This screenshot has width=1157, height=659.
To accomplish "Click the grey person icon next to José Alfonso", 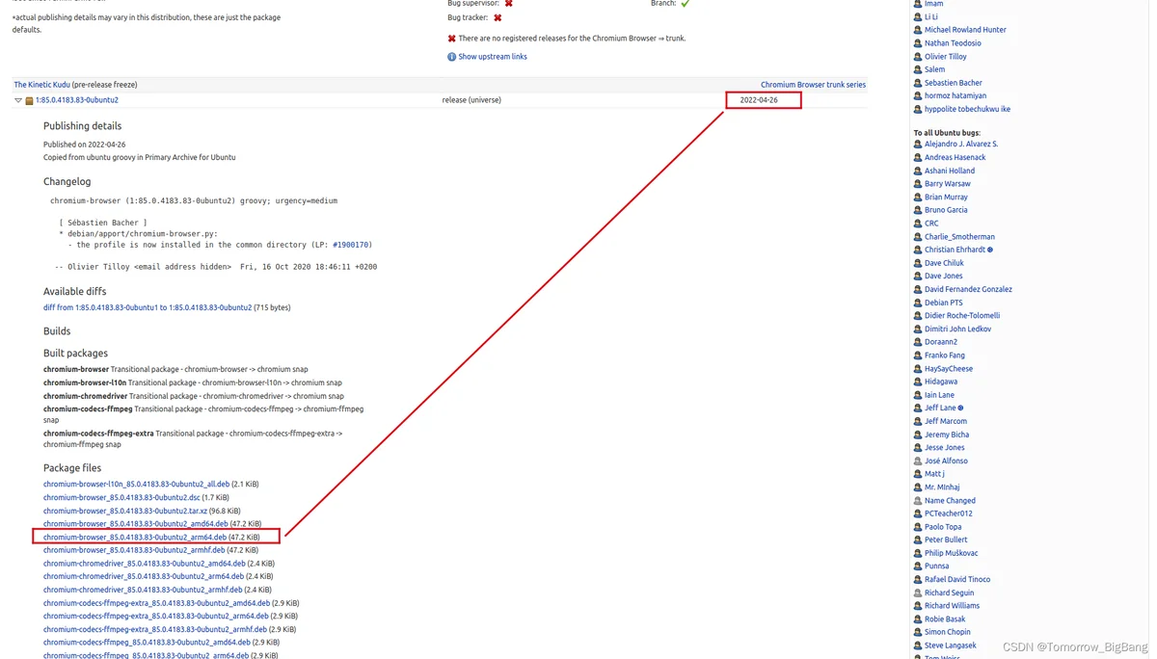I will [918, 461].
